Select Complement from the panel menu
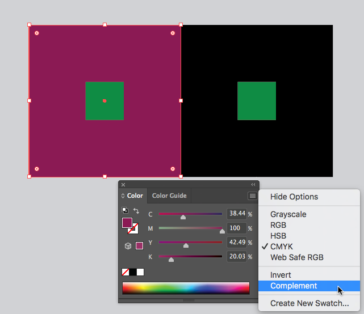The width and height of the screenshot is (364, 314). [294, 286]
